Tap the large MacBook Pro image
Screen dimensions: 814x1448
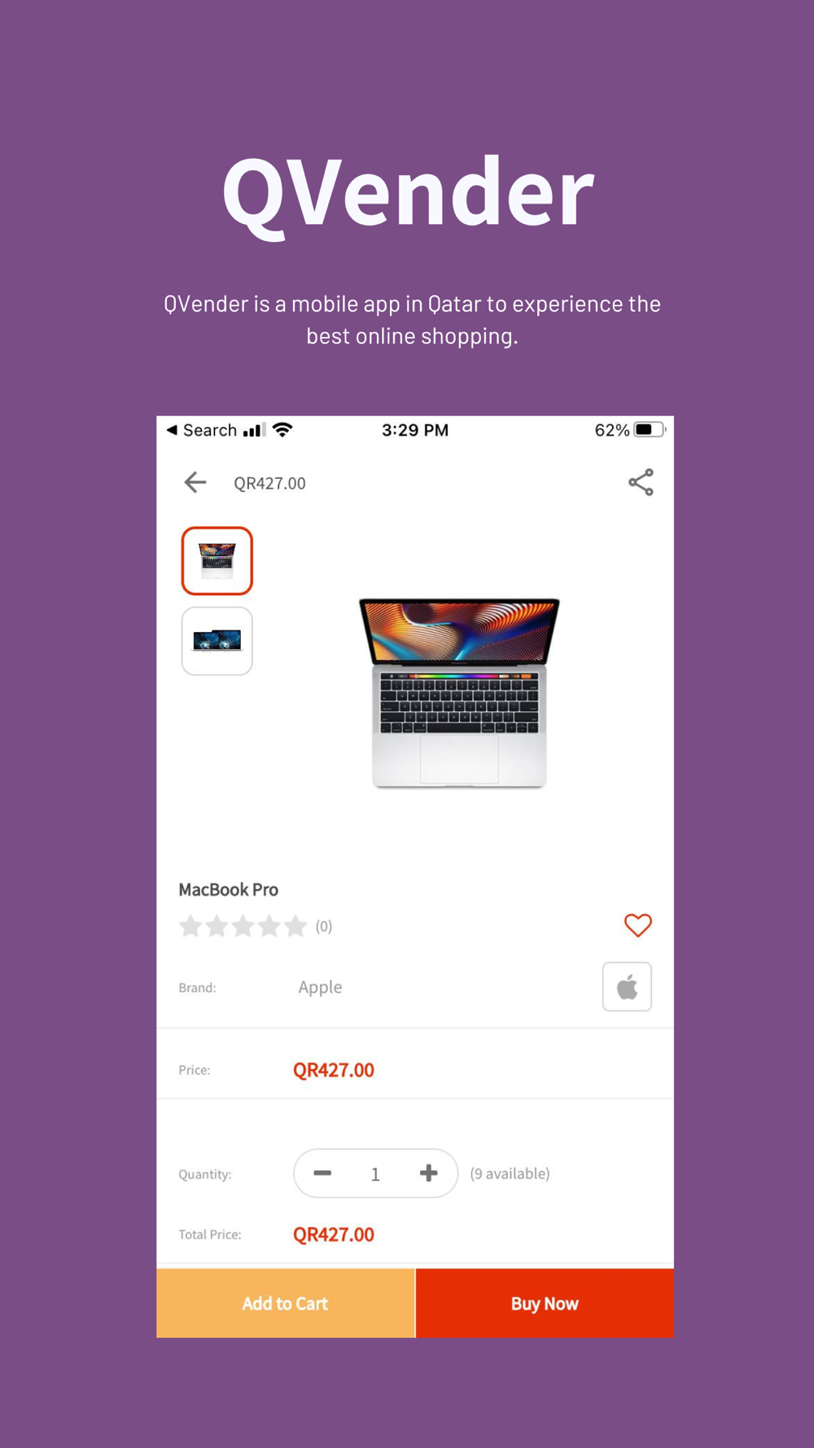pyautogui.click(x=459, y=693)
